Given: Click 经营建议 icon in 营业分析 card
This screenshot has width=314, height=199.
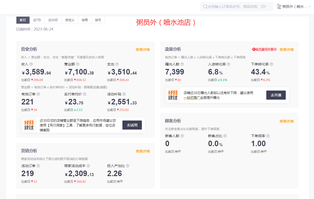Looking at the screenshot, I should pyautogui.click(x=29, y=125).
